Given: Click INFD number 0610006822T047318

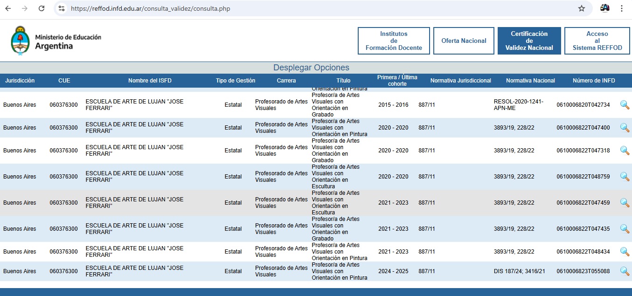Looking at the screenshot, I should [x=583, y=151].
